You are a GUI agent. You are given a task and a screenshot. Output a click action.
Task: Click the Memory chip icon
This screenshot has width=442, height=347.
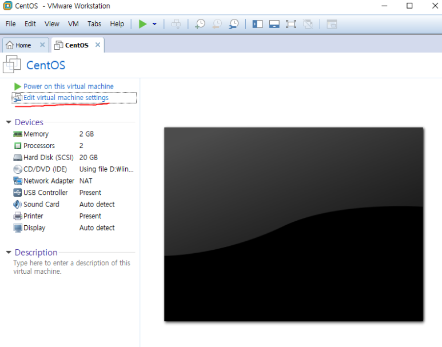coord(18,134)
